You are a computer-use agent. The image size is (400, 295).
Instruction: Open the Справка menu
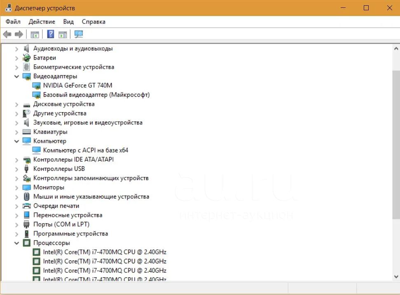(94, 22)
